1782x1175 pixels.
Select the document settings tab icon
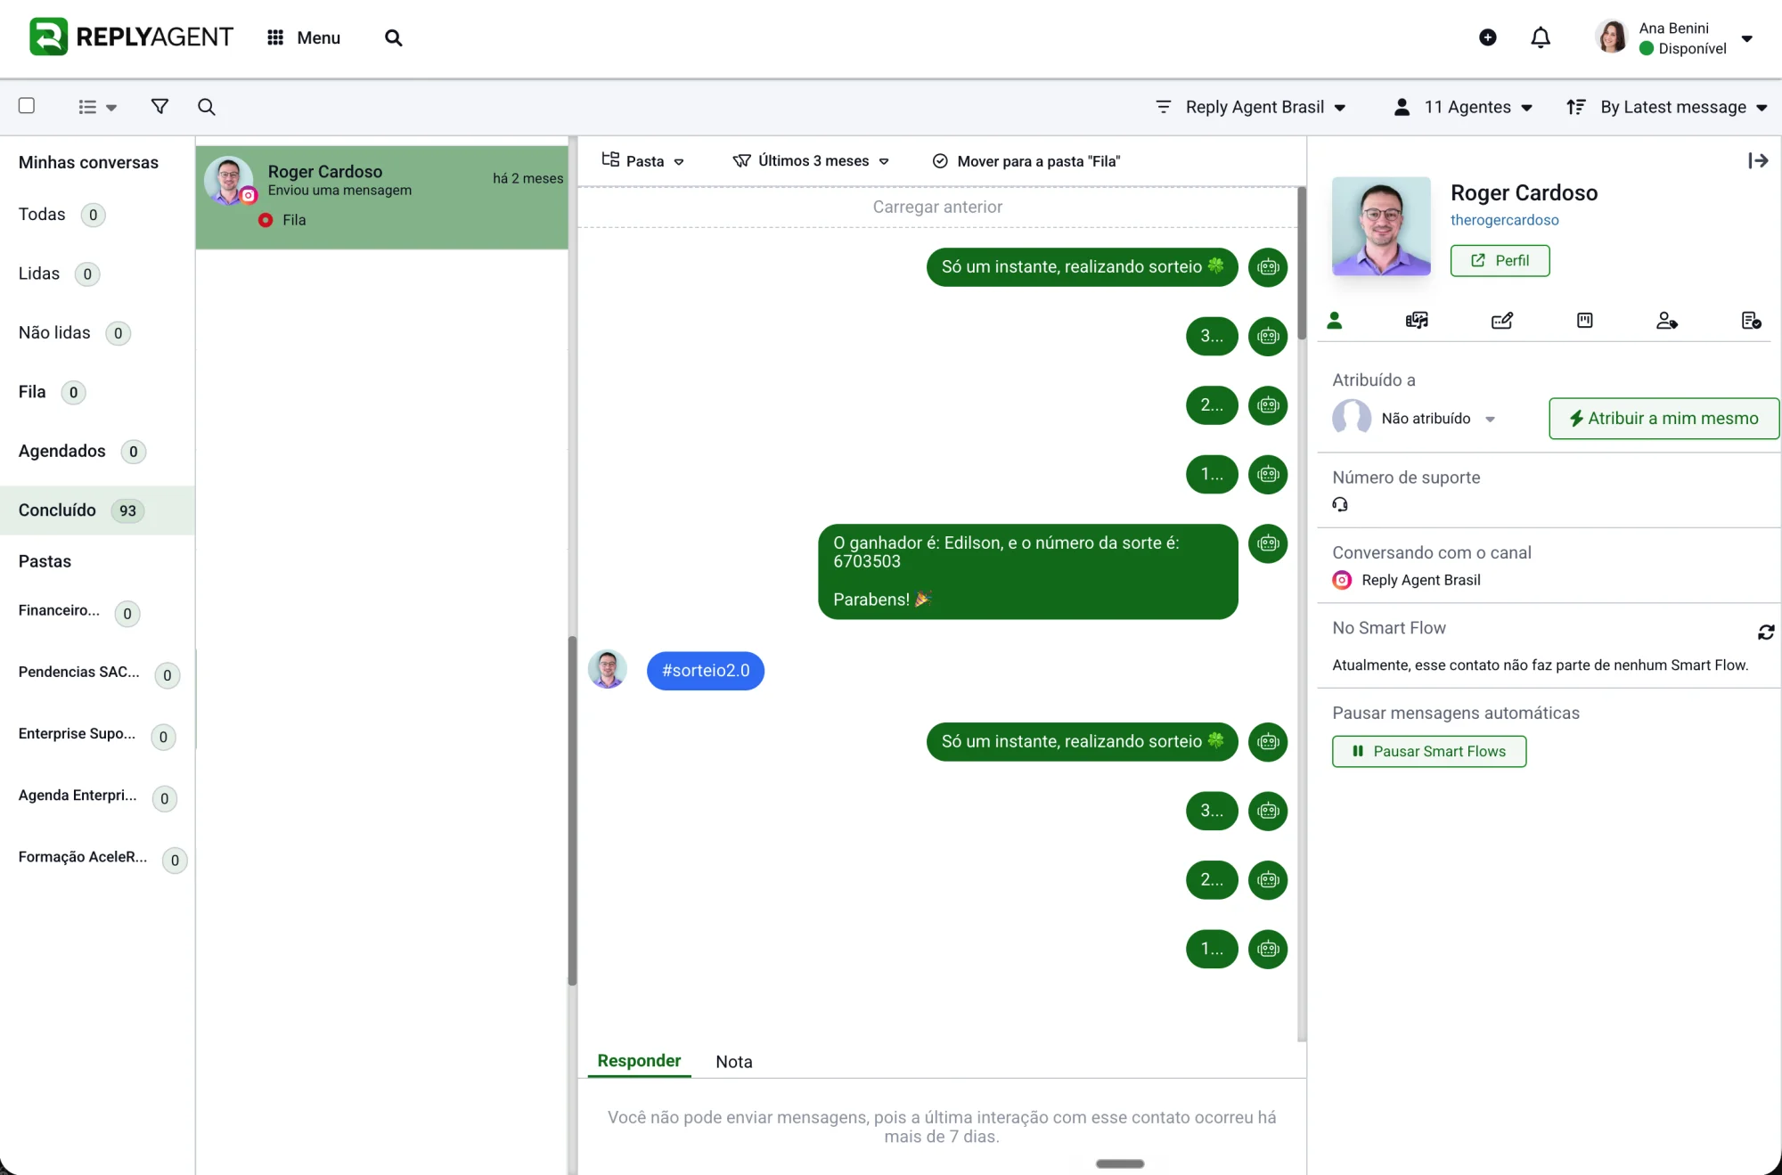click(1752, 321)
